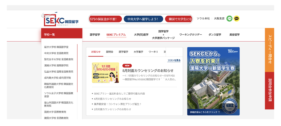Switch to the ワーホリ tab
This screenshot has width=281, height=126.
153,52
